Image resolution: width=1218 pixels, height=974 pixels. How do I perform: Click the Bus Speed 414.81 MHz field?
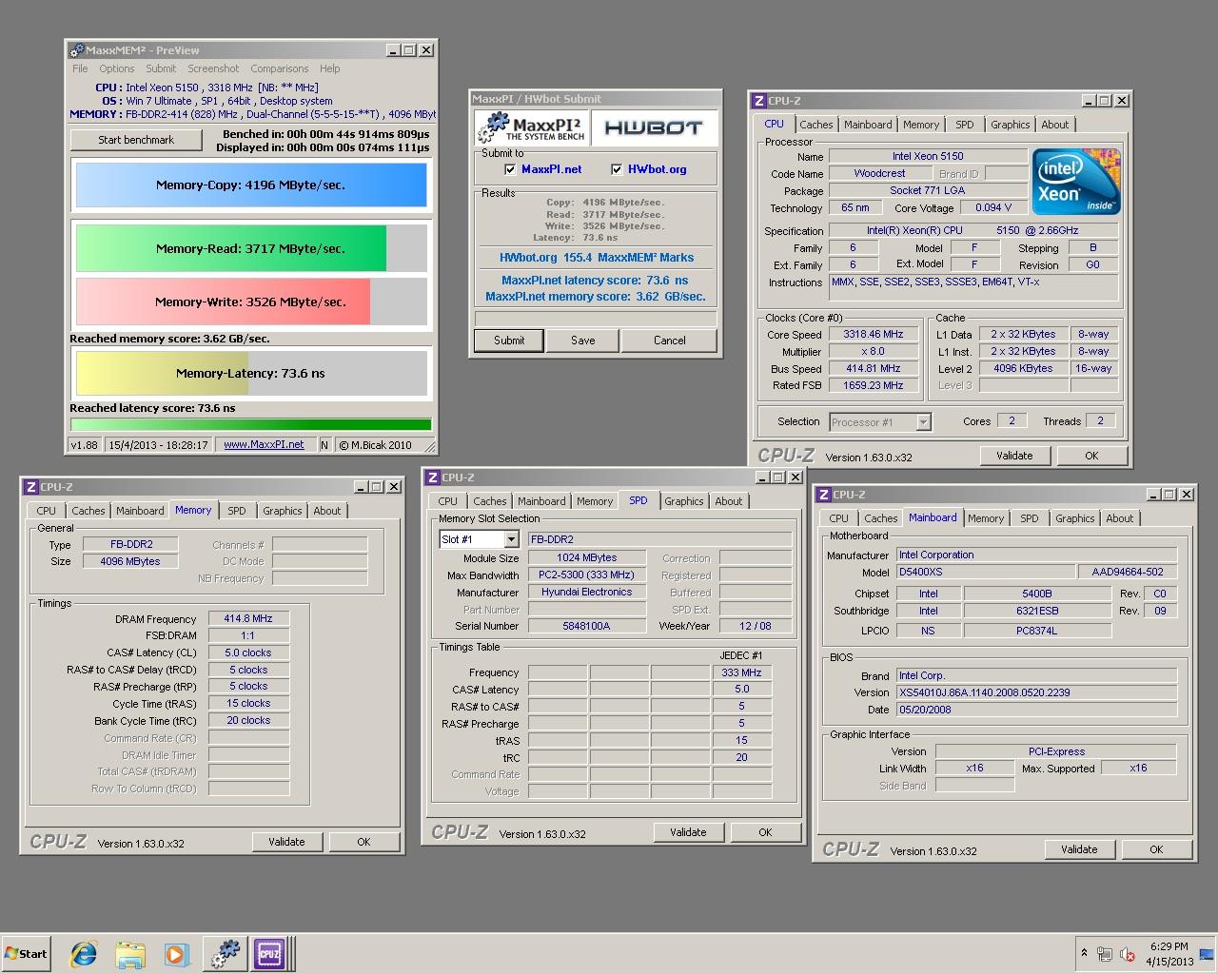[873, 369]
